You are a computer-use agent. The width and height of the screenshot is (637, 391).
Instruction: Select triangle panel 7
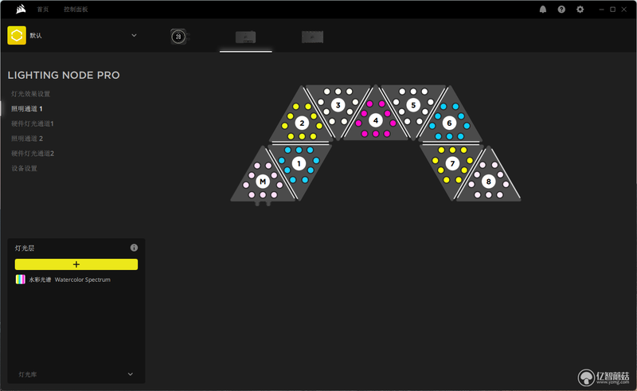(x=452, y=163)
